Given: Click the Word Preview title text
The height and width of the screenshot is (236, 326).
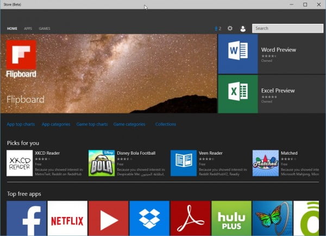Looking at the screenshot, I should point(279,49).
